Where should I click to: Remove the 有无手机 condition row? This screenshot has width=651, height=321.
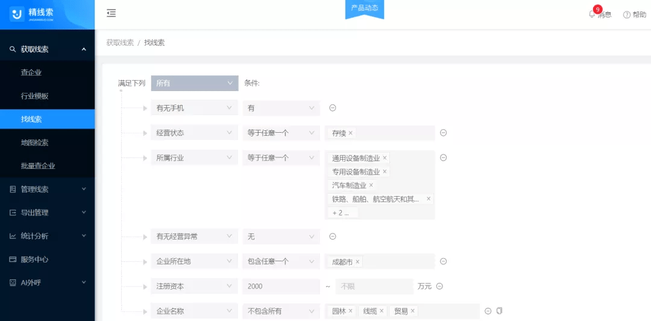pyautogui.click(x=332, y=108)
